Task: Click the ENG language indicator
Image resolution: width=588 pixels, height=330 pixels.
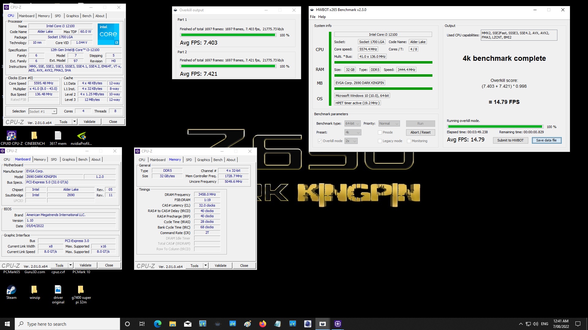Action: (x=545, y=324)
